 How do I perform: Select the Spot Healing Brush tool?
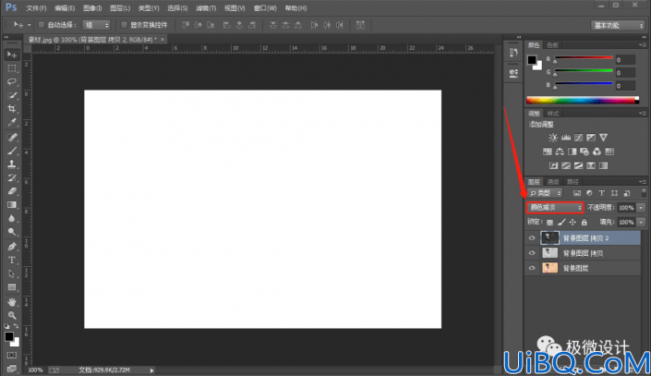tap(12, 137)
